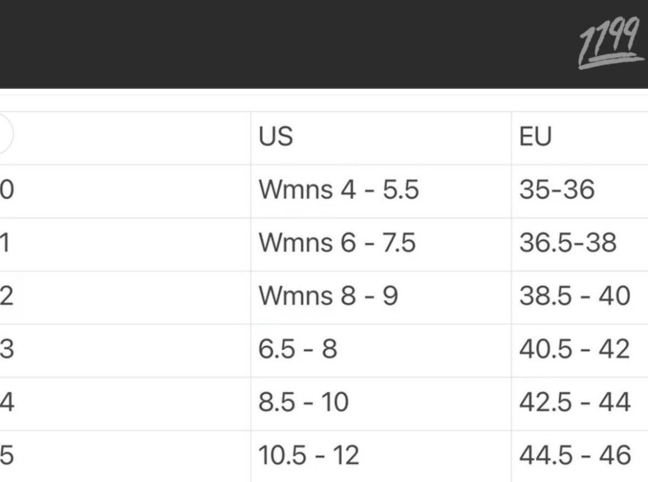
Task: Select size number 5 in the first column
Action: tap(7, 455)
